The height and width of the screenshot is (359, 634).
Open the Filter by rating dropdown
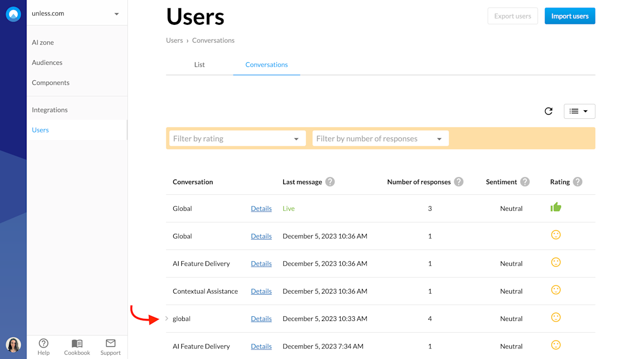point(237,138)
